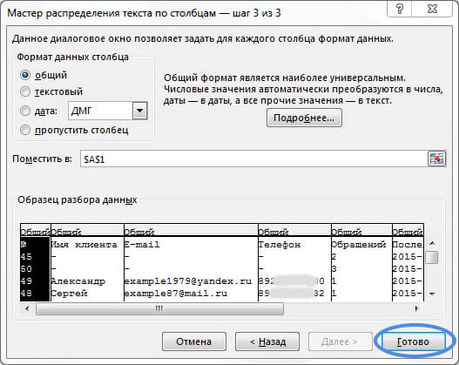Click the "Сергей" cell in preview
This screenshot has height=365, width=459.
click(x=69, y=294)
